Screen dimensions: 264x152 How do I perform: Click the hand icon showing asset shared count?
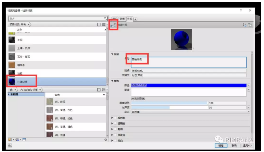113,25
